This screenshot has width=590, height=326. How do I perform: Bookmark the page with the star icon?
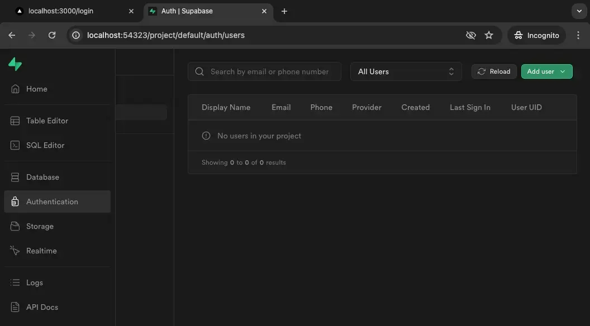(x=489, y=35)
